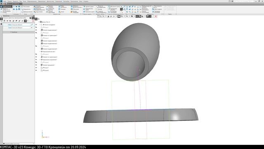Toggle visibility of Эскиз:2 in tree
The height and width of the screenshot is (149, 264).
tap(36, 33)
